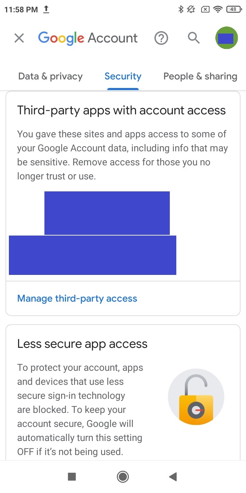Select the upper listed third-party app entry

pyautogui.click(x=107, y=213)
